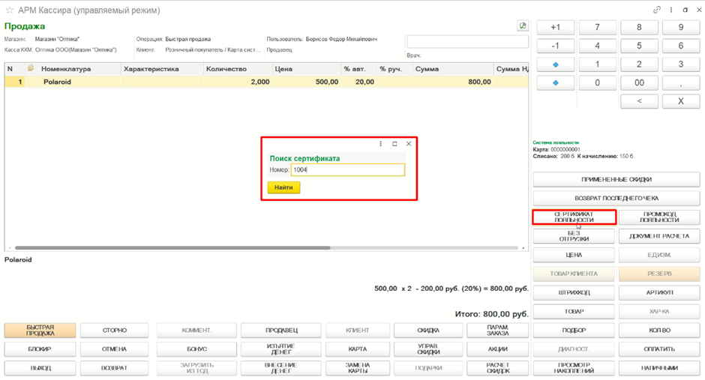The height and width of the screenshot is (380, 705).
Task: Tap digit 2 on the keypad
Action: coord(639,64)
